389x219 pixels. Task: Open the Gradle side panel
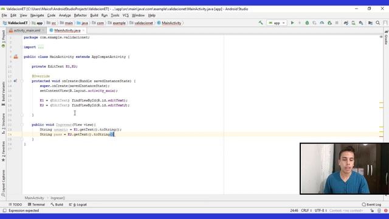click(x=387, y=38)
